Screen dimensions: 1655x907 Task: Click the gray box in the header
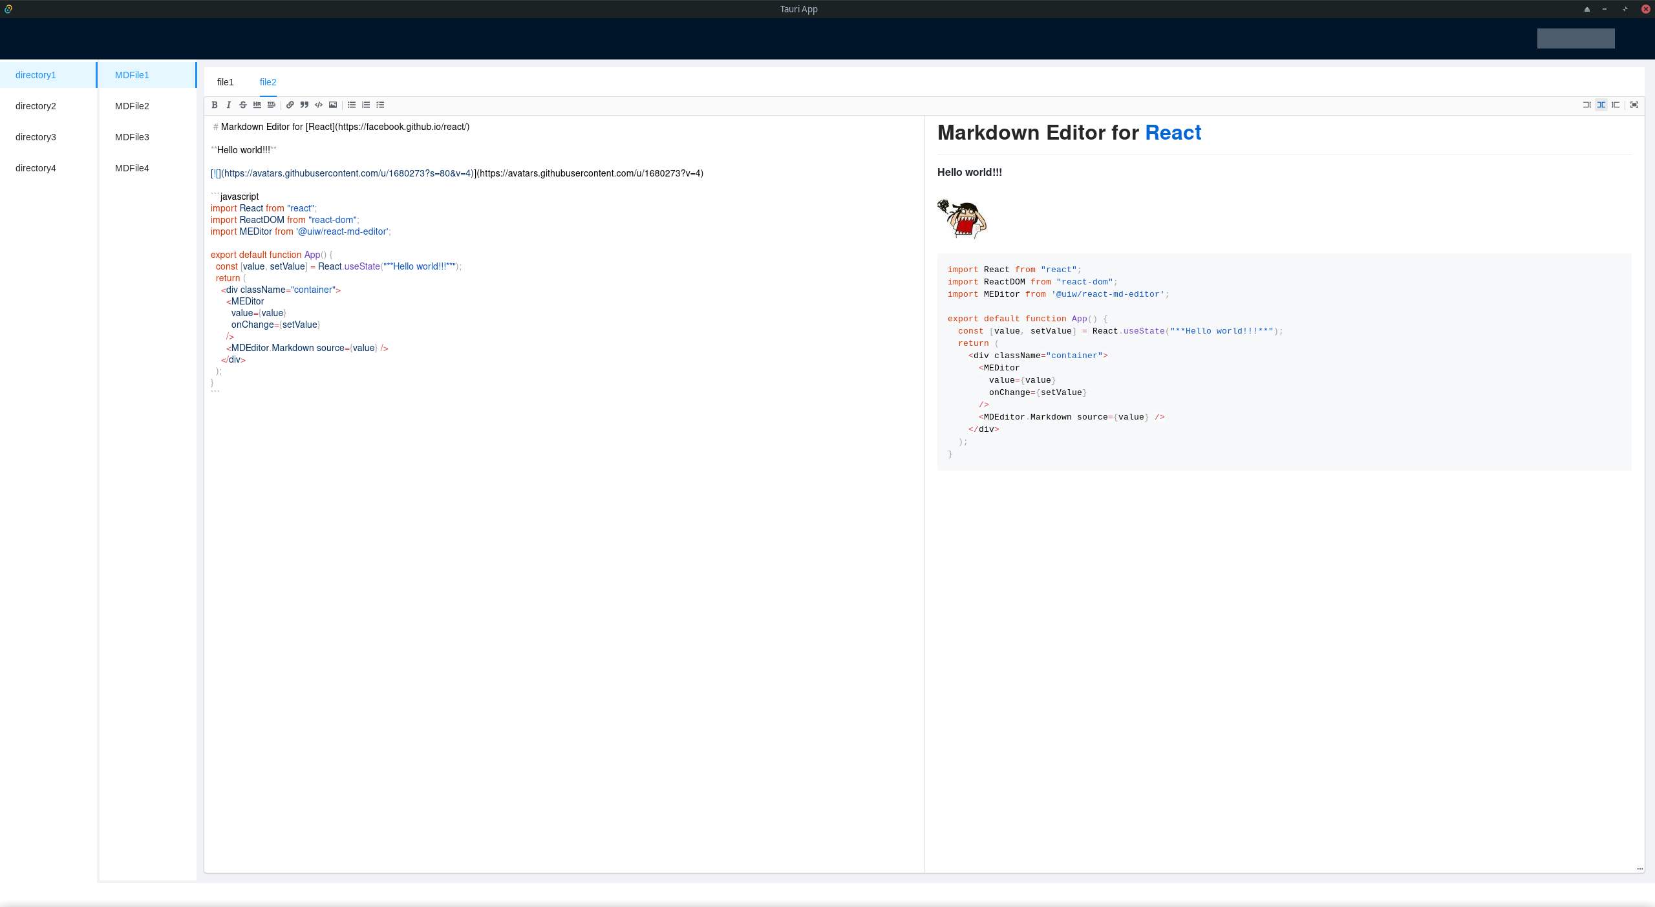pyautogui.click(x=1575, y=38)
